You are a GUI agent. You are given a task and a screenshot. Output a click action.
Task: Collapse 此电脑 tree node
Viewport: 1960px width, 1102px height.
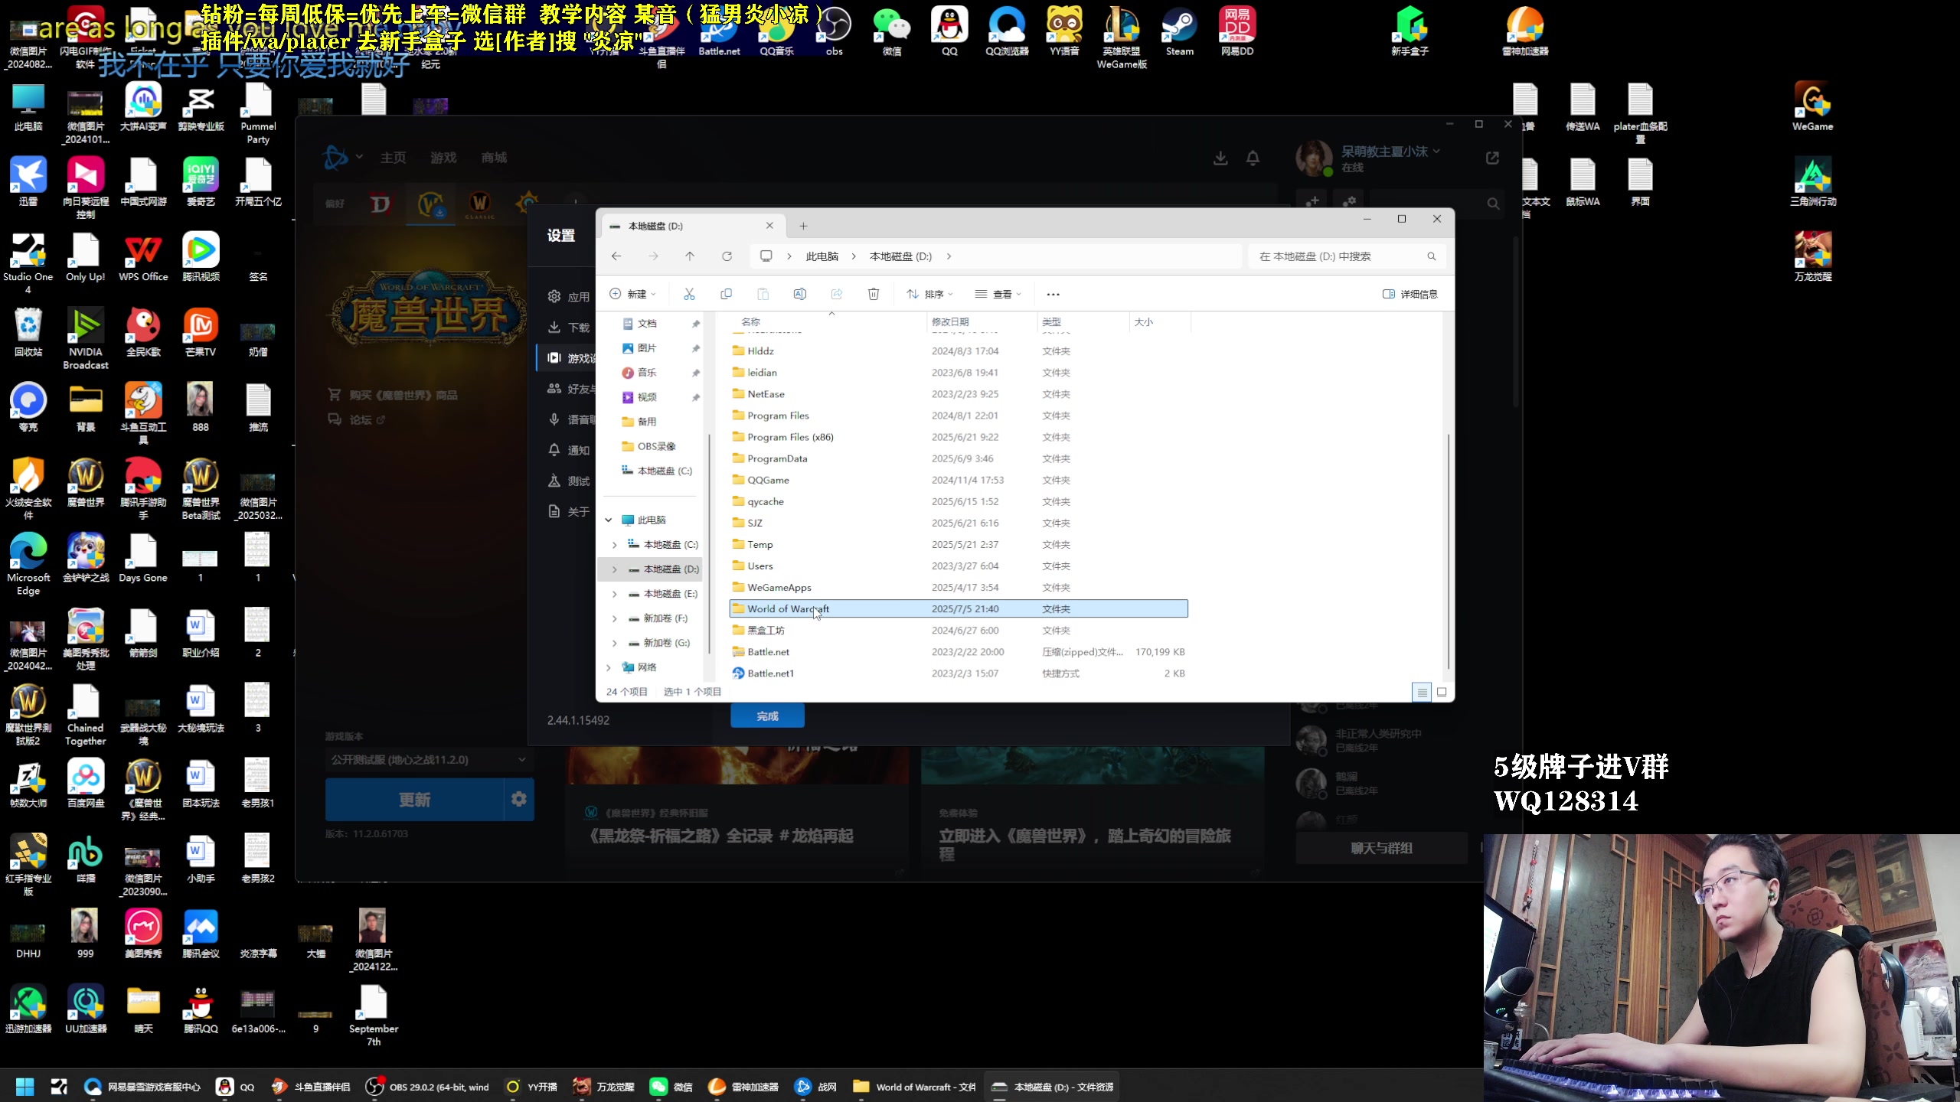point(609,520)
